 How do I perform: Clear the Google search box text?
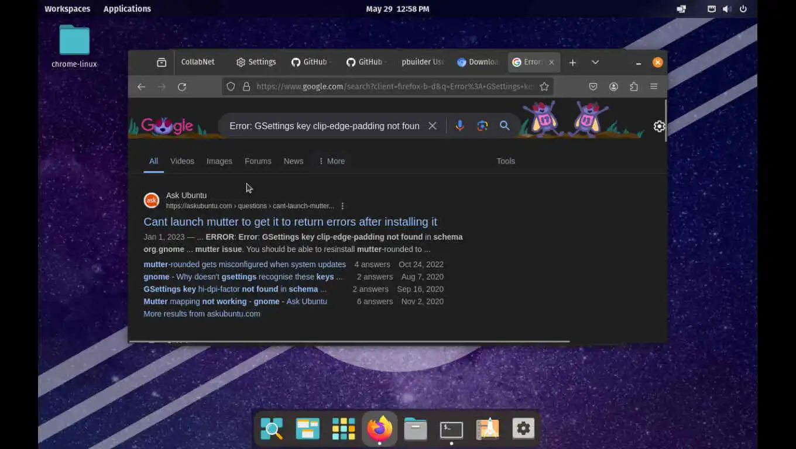433,126
